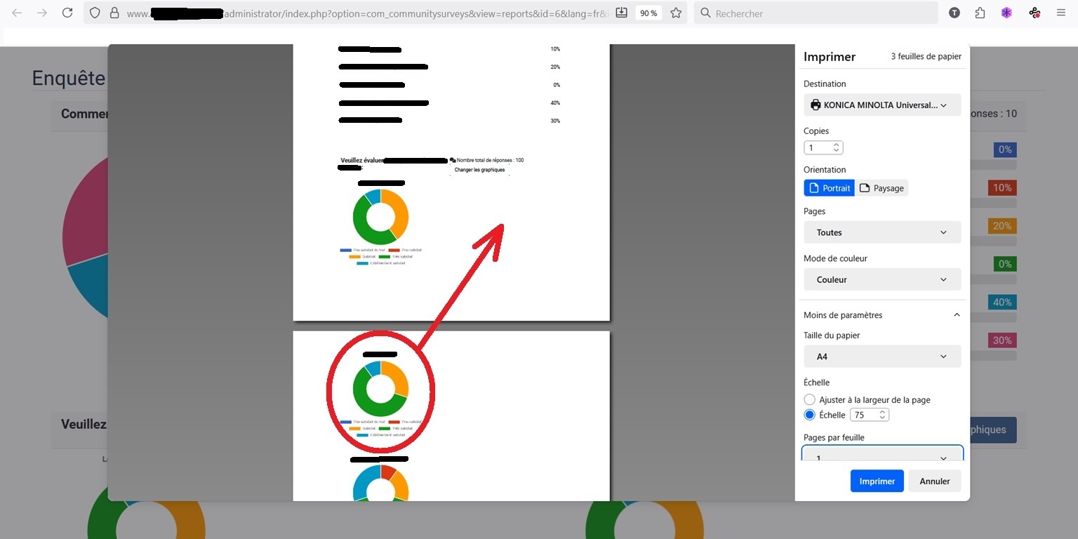Open the Firefox extensions puzzle icon

click(980, 13)
